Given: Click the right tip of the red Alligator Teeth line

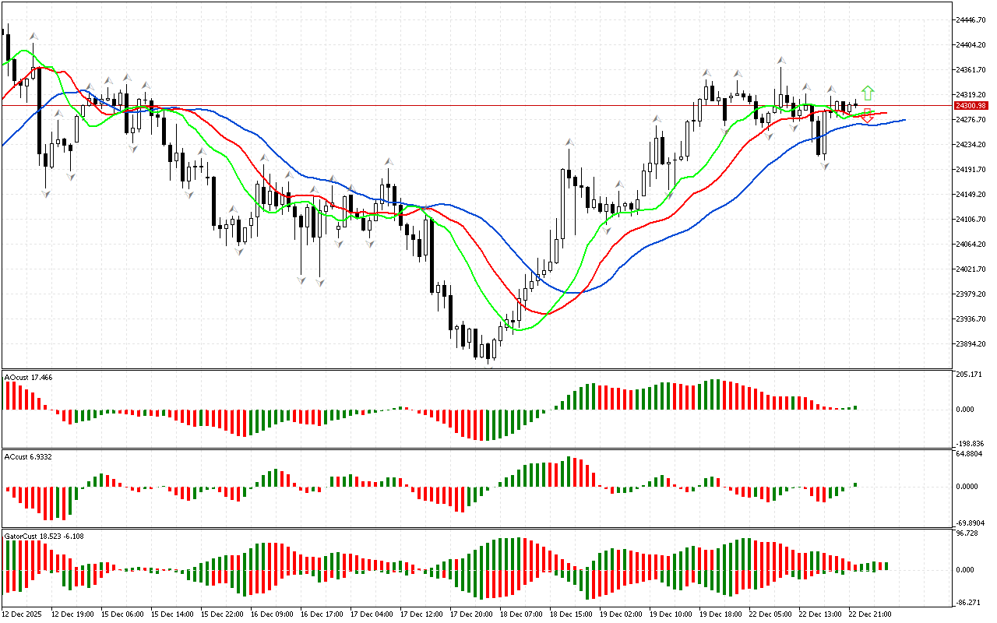Looking at the screenshot, I should point(886,114).
